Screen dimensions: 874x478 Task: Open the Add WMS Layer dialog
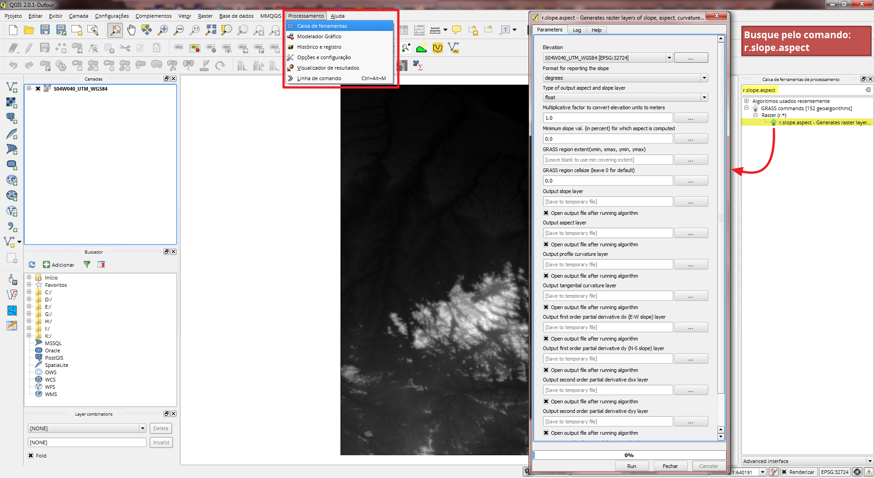[11, 180]
